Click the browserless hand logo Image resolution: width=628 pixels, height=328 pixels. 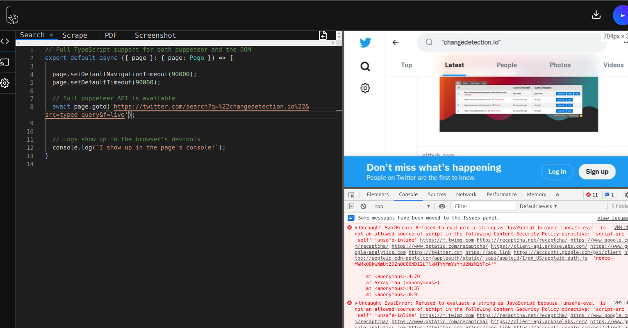tap(12, 16)
